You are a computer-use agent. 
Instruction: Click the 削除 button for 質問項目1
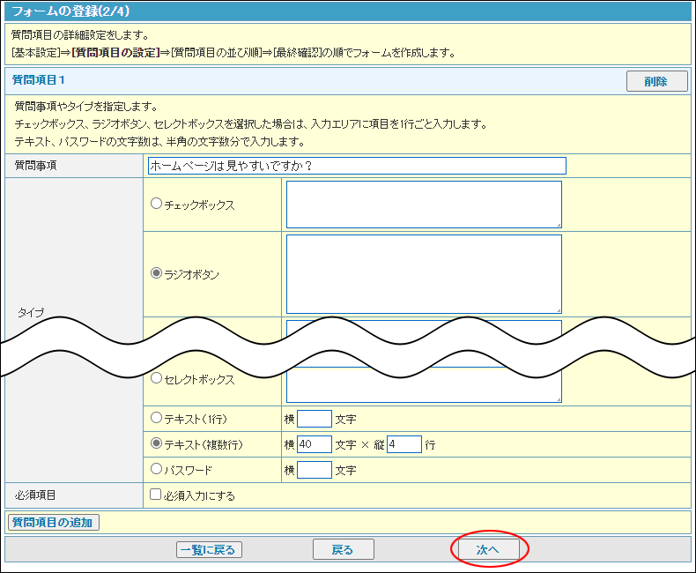(656, 81)
